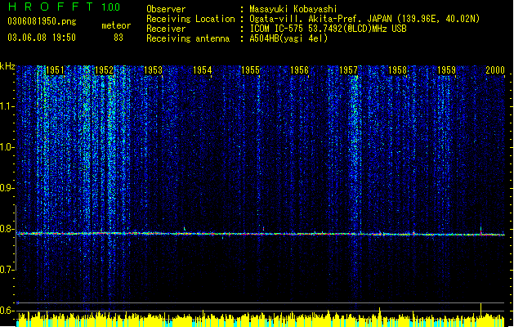Click the Receiving Location label

[x=190, y=19]
